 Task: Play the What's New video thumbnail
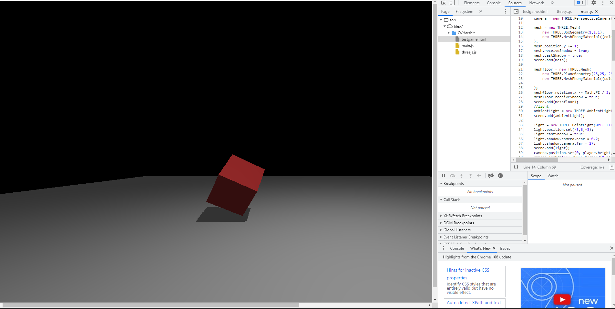[x=562, y=299]
